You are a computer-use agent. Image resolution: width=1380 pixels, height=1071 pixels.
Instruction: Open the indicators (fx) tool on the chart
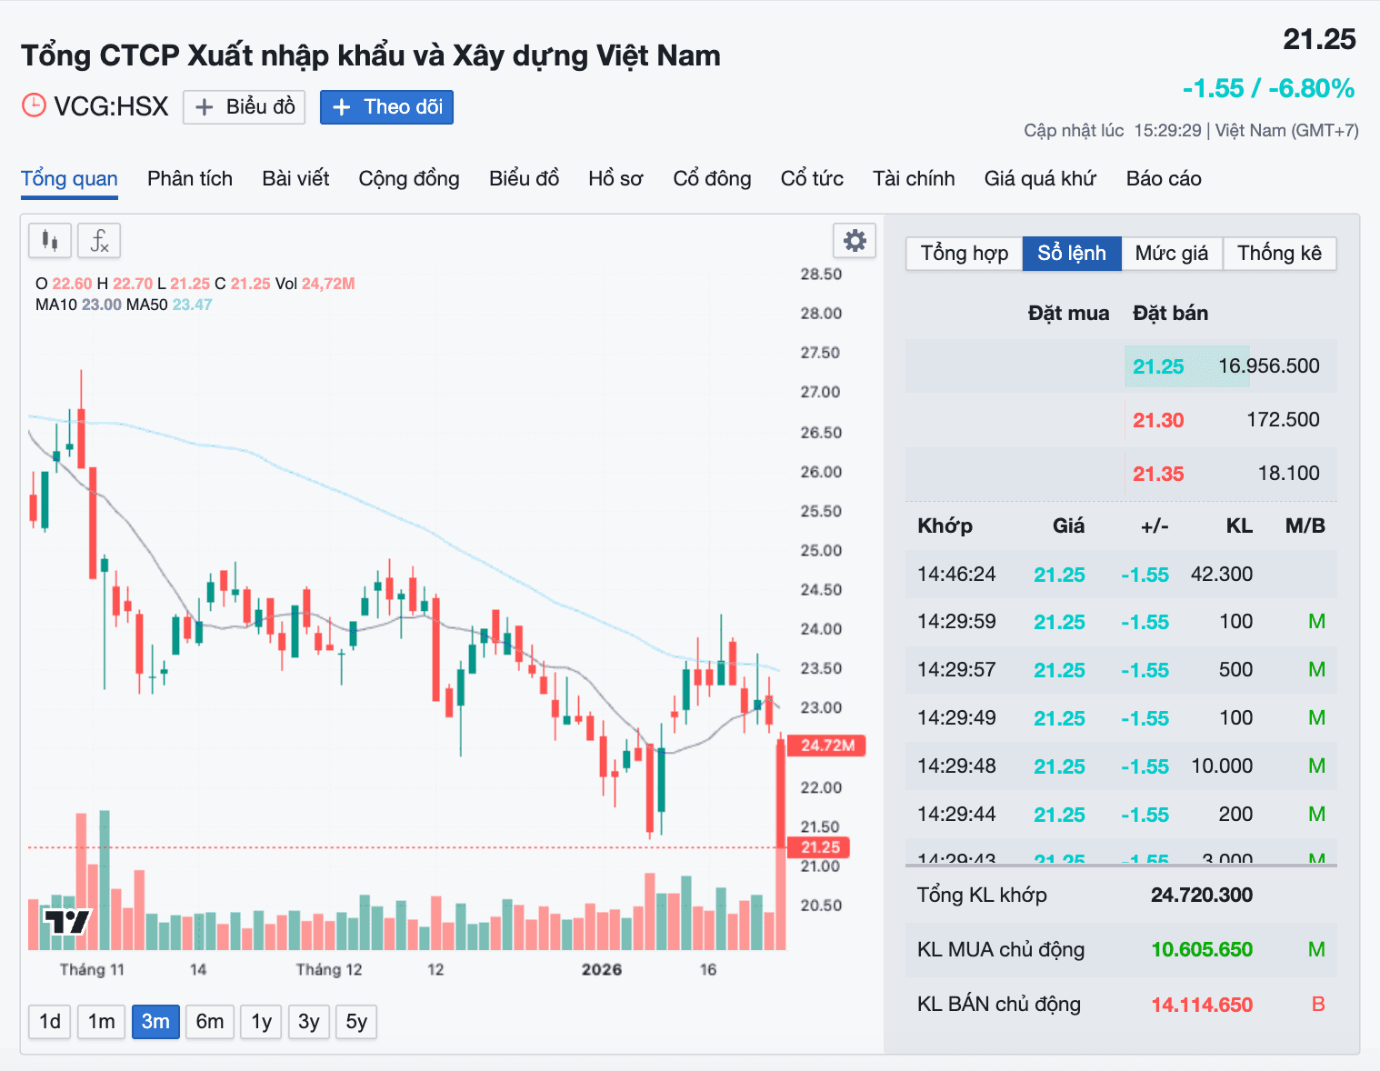point(99,240)
